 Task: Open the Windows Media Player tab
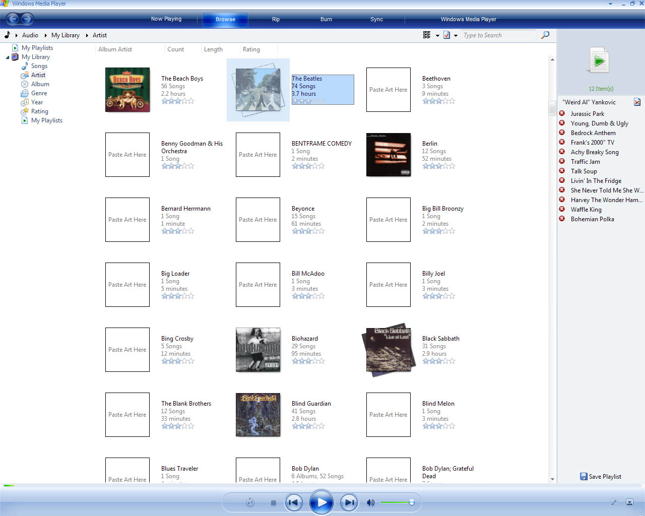pyautogui.click(x=468, y=19)
